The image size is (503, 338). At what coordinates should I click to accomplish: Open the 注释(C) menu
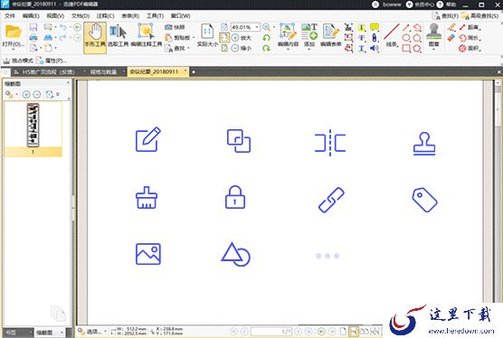(x=105, y=15)
